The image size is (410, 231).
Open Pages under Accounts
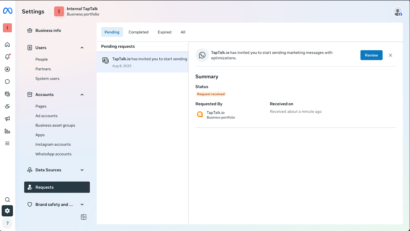point(41,106)
